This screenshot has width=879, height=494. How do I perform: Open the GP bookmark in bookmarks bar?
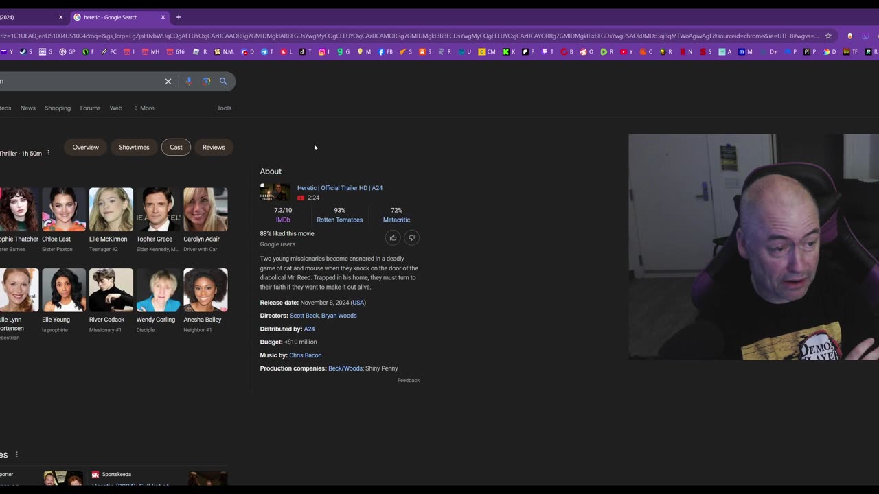(67, 51)
